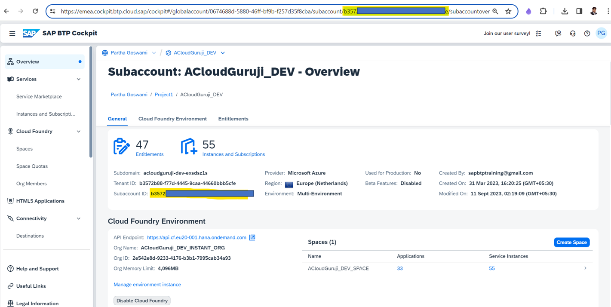
Task: Click the Create Space button
Action: pyautogui.click(x=571, y=243)
